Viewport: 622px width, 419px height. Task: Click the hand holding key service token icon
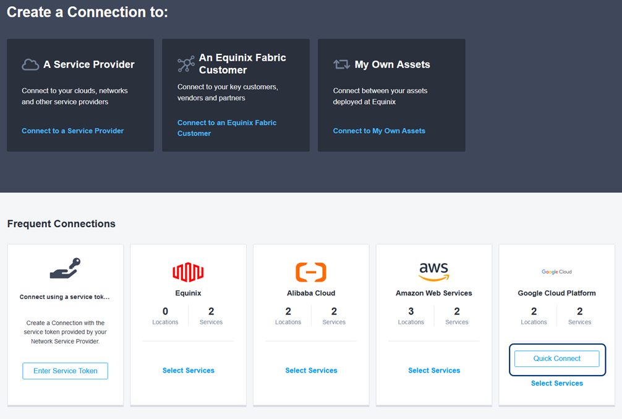coord(65,269)
